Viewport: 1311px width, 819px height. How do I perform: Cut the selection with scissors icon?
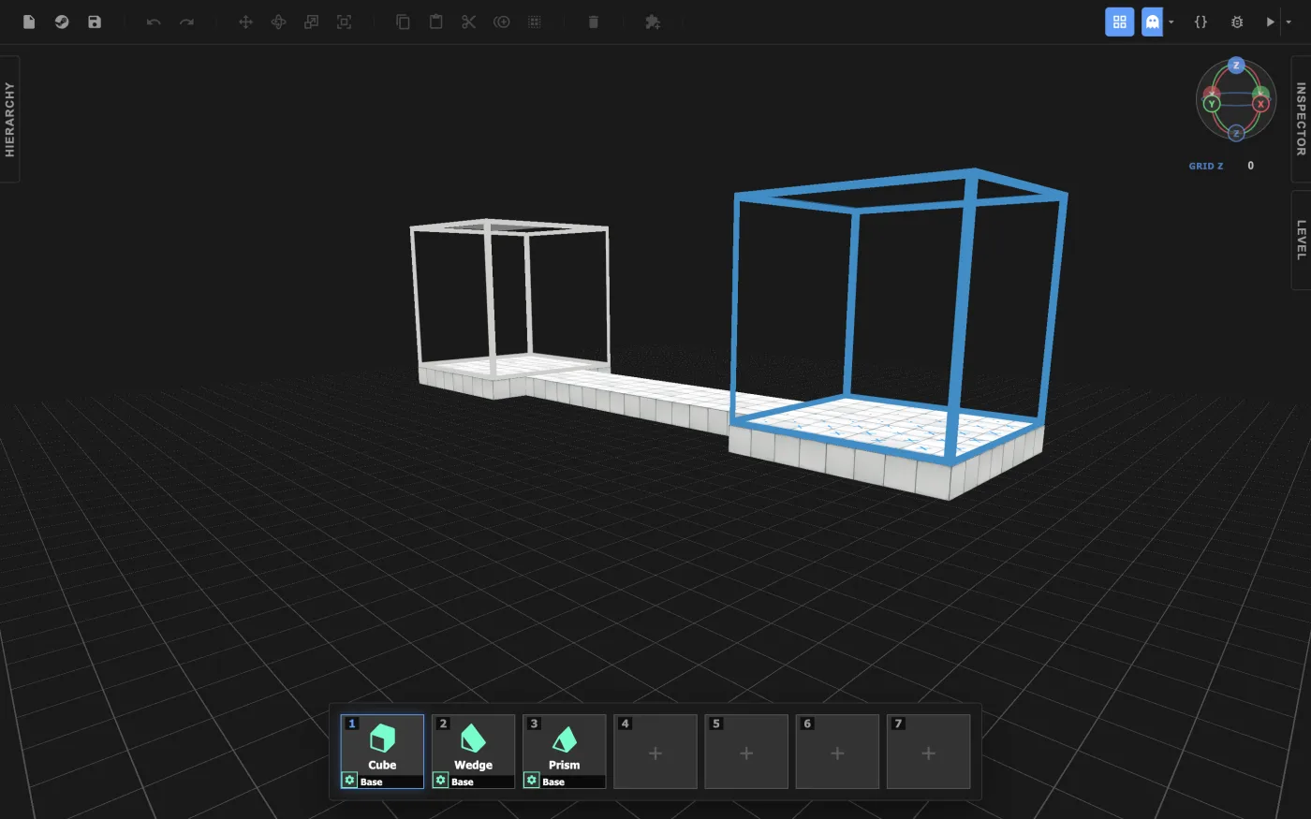[468, 22]
